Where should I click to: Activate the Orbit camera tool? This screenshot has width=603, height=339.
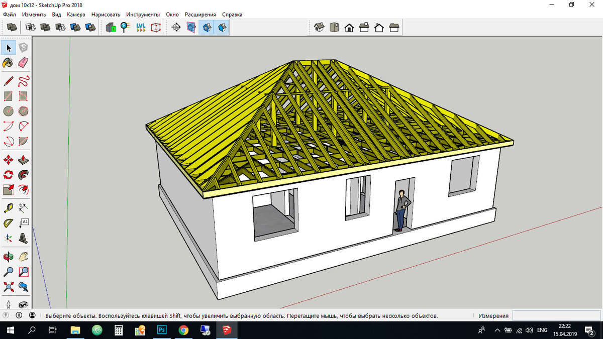click(x=8, y=257)
